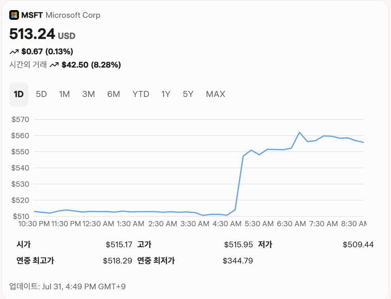Image resolution: width=391 pixels, height=299 pixels.
Task: Click the chart line's steep rise segment
Action: (239, 183)
